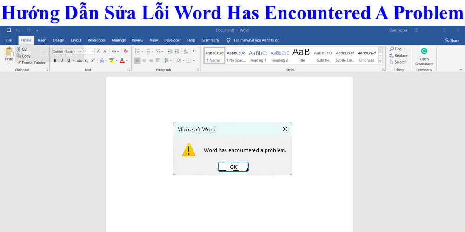Toggle Bold formatting

[55, 60]
